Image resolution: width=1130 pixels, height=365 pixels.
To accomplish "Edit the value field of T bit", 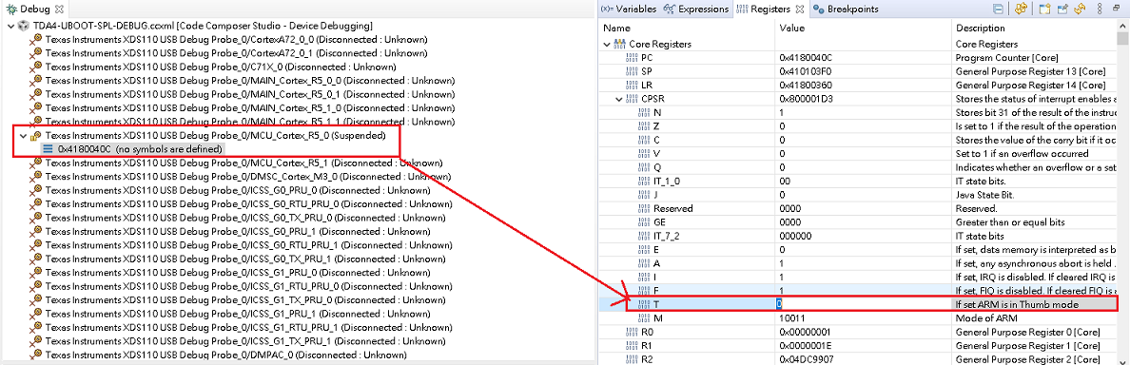I will [864, 304].
